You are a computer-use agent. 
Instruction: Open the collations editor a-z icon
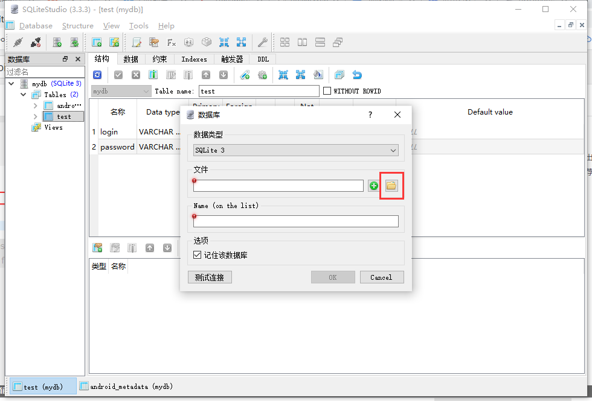click(188, 42)
